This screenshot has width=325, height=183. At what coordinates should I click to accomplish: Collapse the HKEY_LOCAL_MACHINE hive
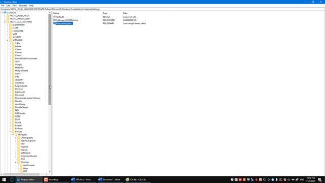pos(5,22)
